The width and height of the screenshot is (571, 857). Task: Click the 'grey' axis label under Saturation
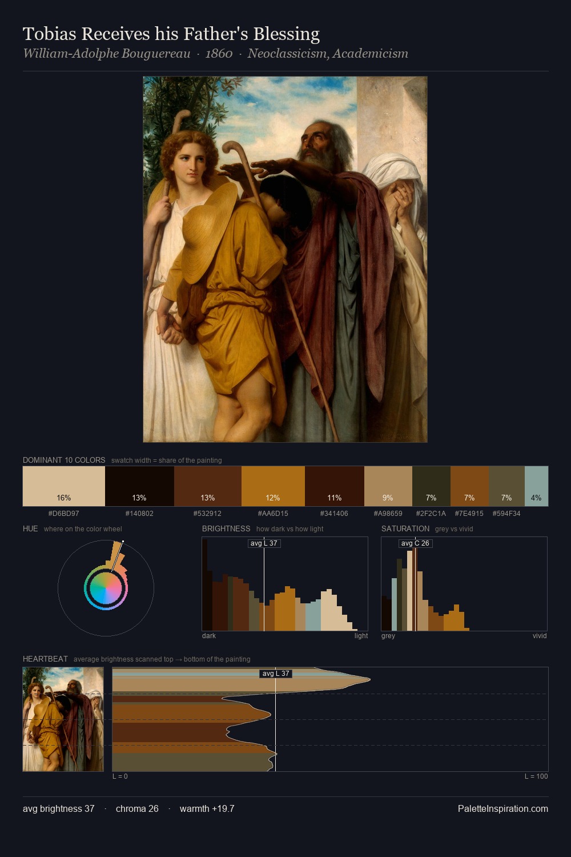(388, 636)
